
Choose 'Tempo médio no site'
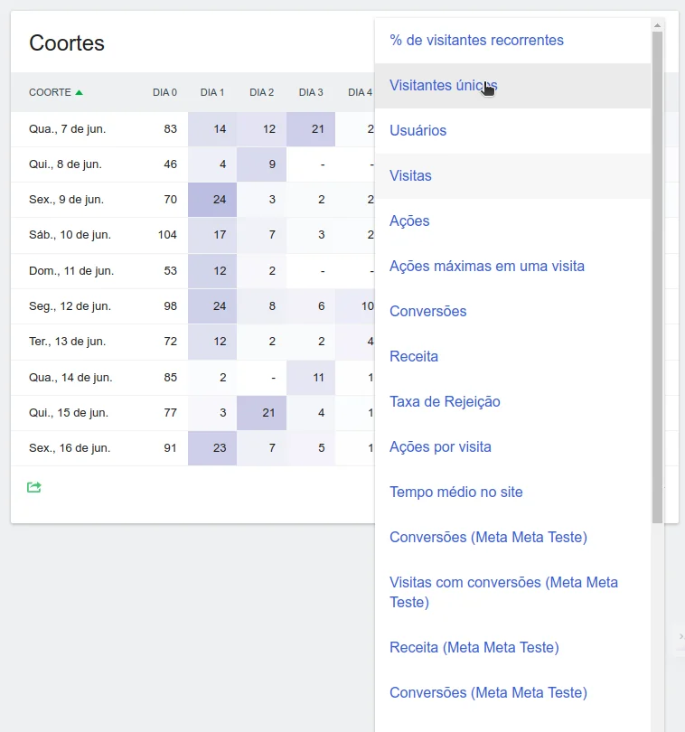coord(455,493)
